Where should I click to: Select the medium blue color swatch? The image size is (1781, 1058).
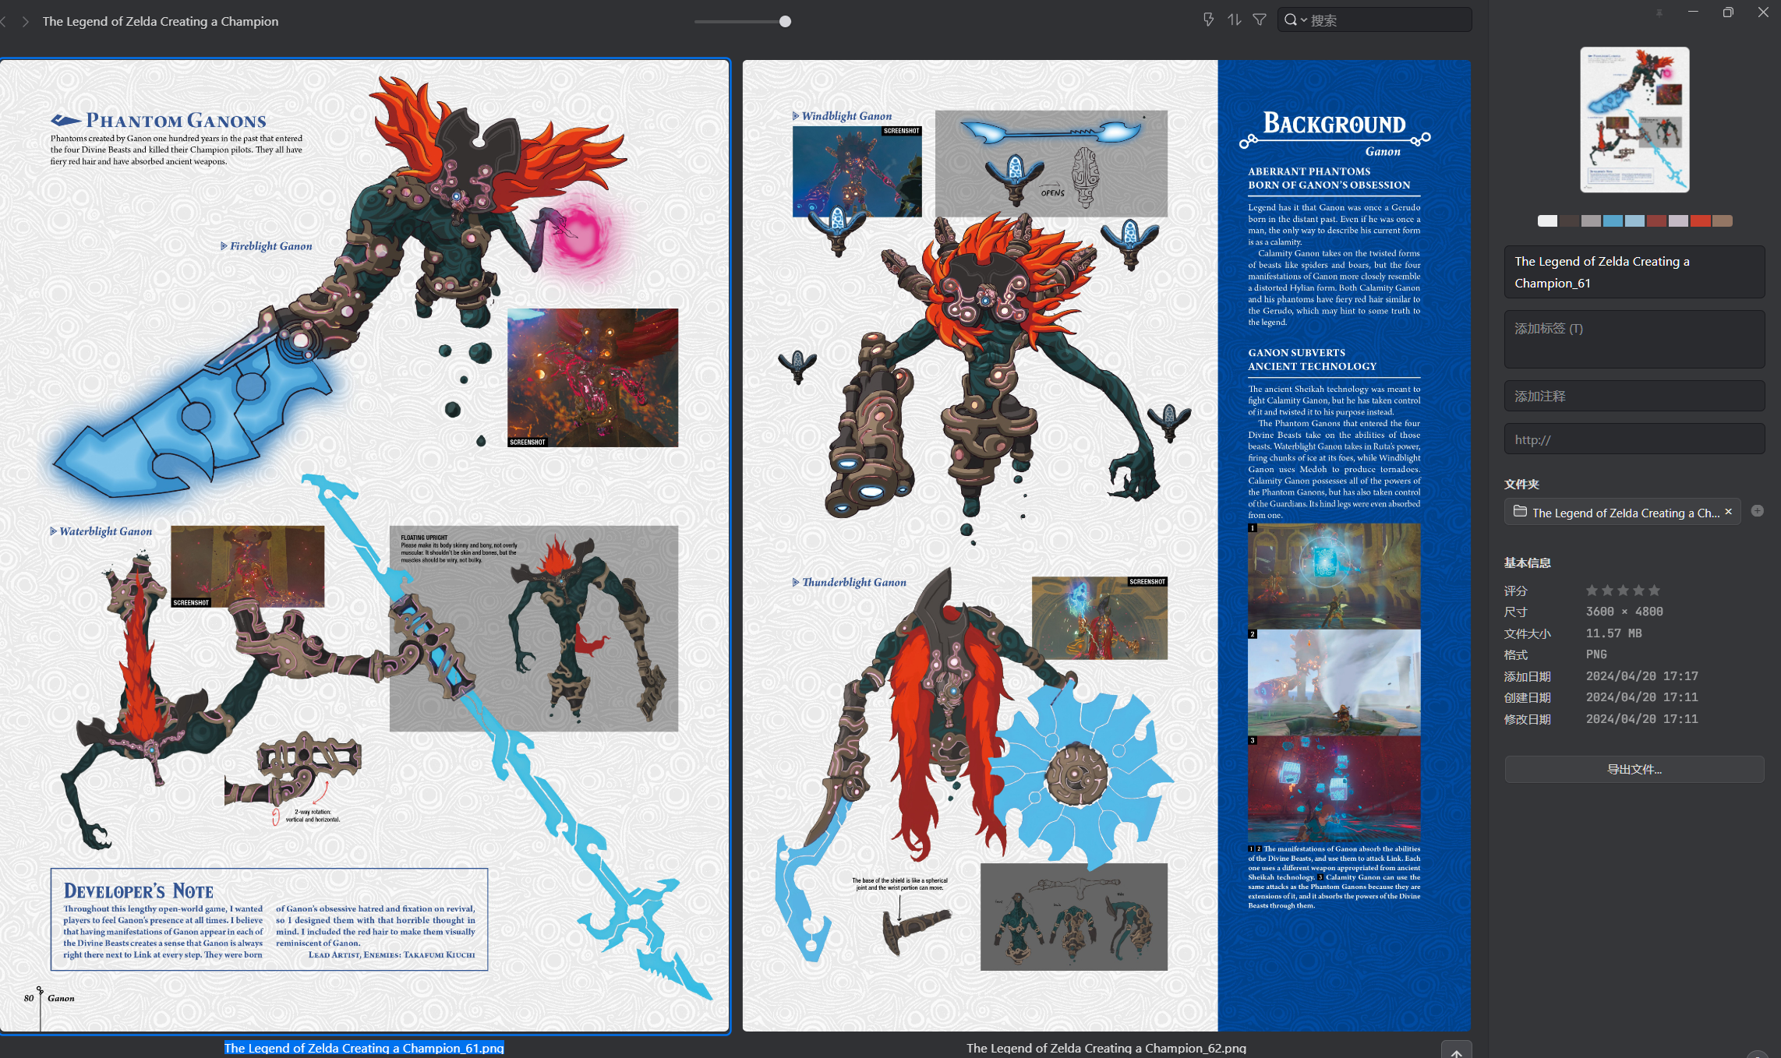[x=1613, y=221]
